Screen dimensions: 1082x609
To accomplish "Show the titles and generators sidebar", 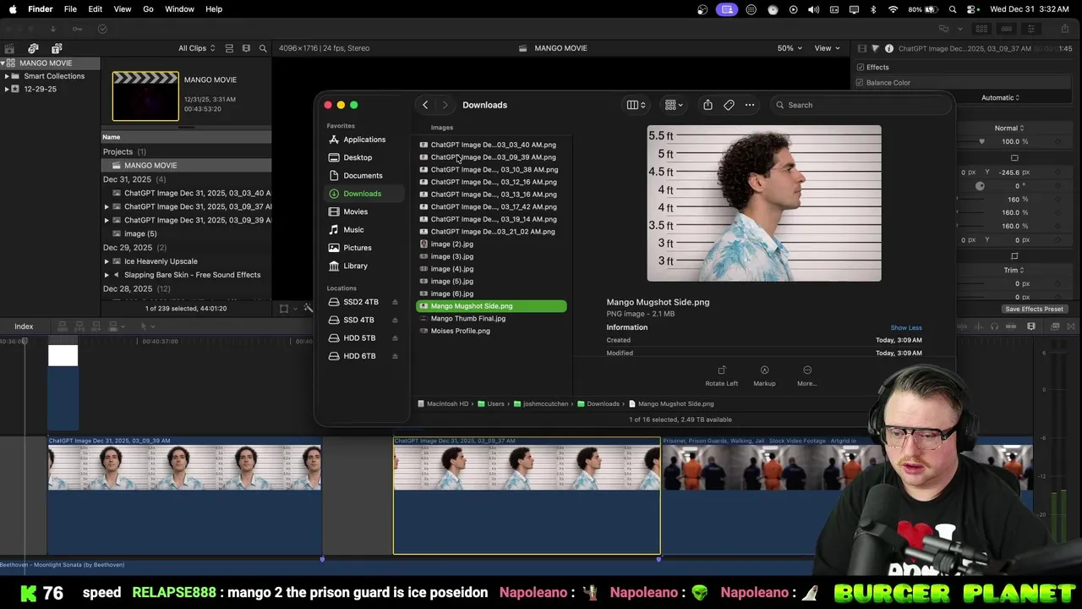I will click(x=57, y=48).
